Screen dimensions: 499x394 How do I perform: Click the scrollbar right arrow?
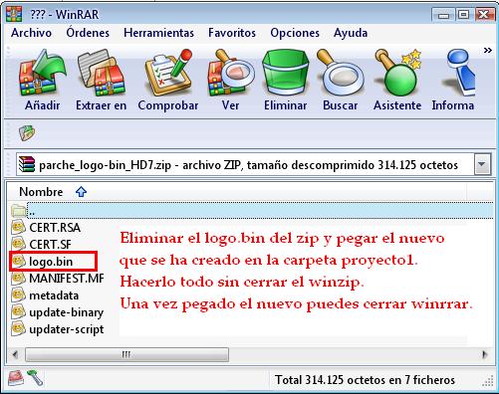485,354
